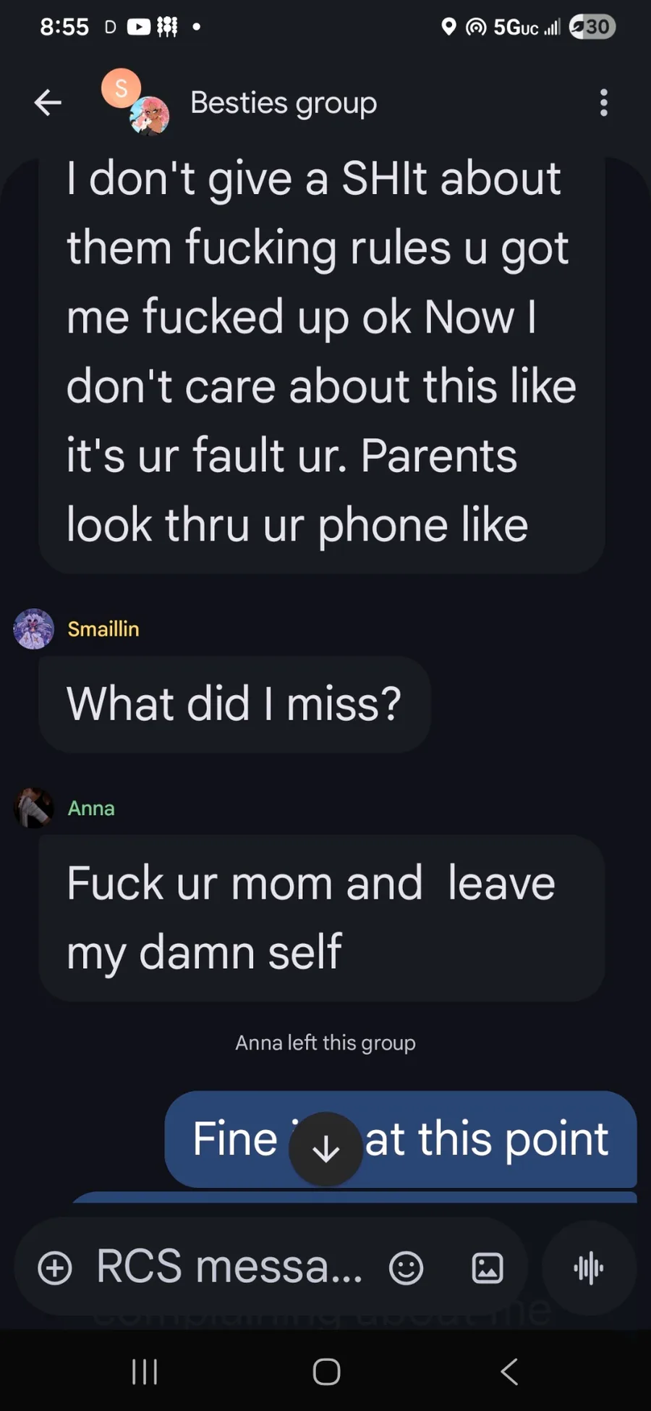Jump to latest with down-arrow button

point(325,1148)
